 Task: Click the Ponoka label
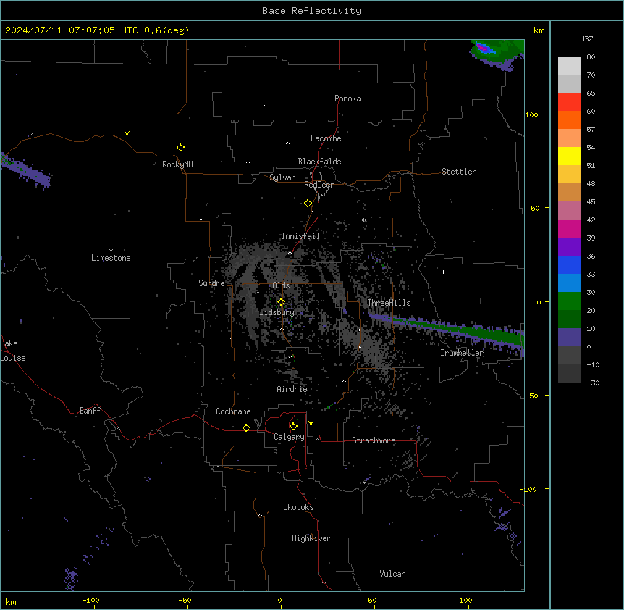point(347,99)
